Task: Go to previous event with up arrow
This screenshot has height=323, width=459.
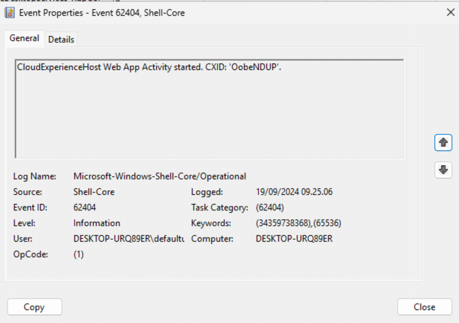Action: coord(443,143)
